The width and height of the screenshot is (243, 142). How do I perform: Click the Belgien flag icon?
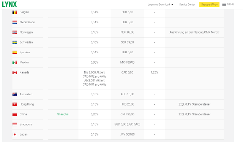click(15, 12)
